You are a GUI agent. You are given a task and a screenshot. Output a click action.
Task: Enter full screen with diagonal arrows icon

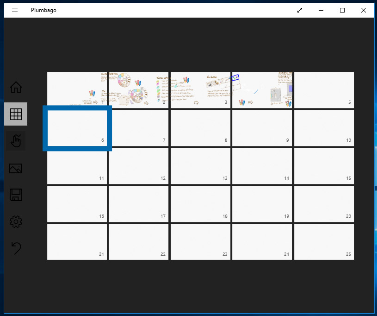click(300, 10)
